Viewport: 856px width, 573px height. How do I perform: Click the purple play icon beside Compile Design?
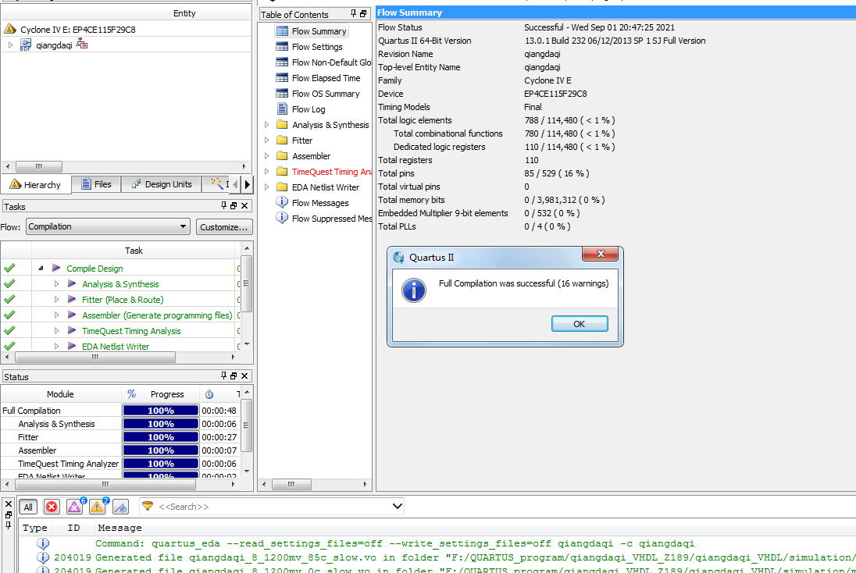pos(55,269)
